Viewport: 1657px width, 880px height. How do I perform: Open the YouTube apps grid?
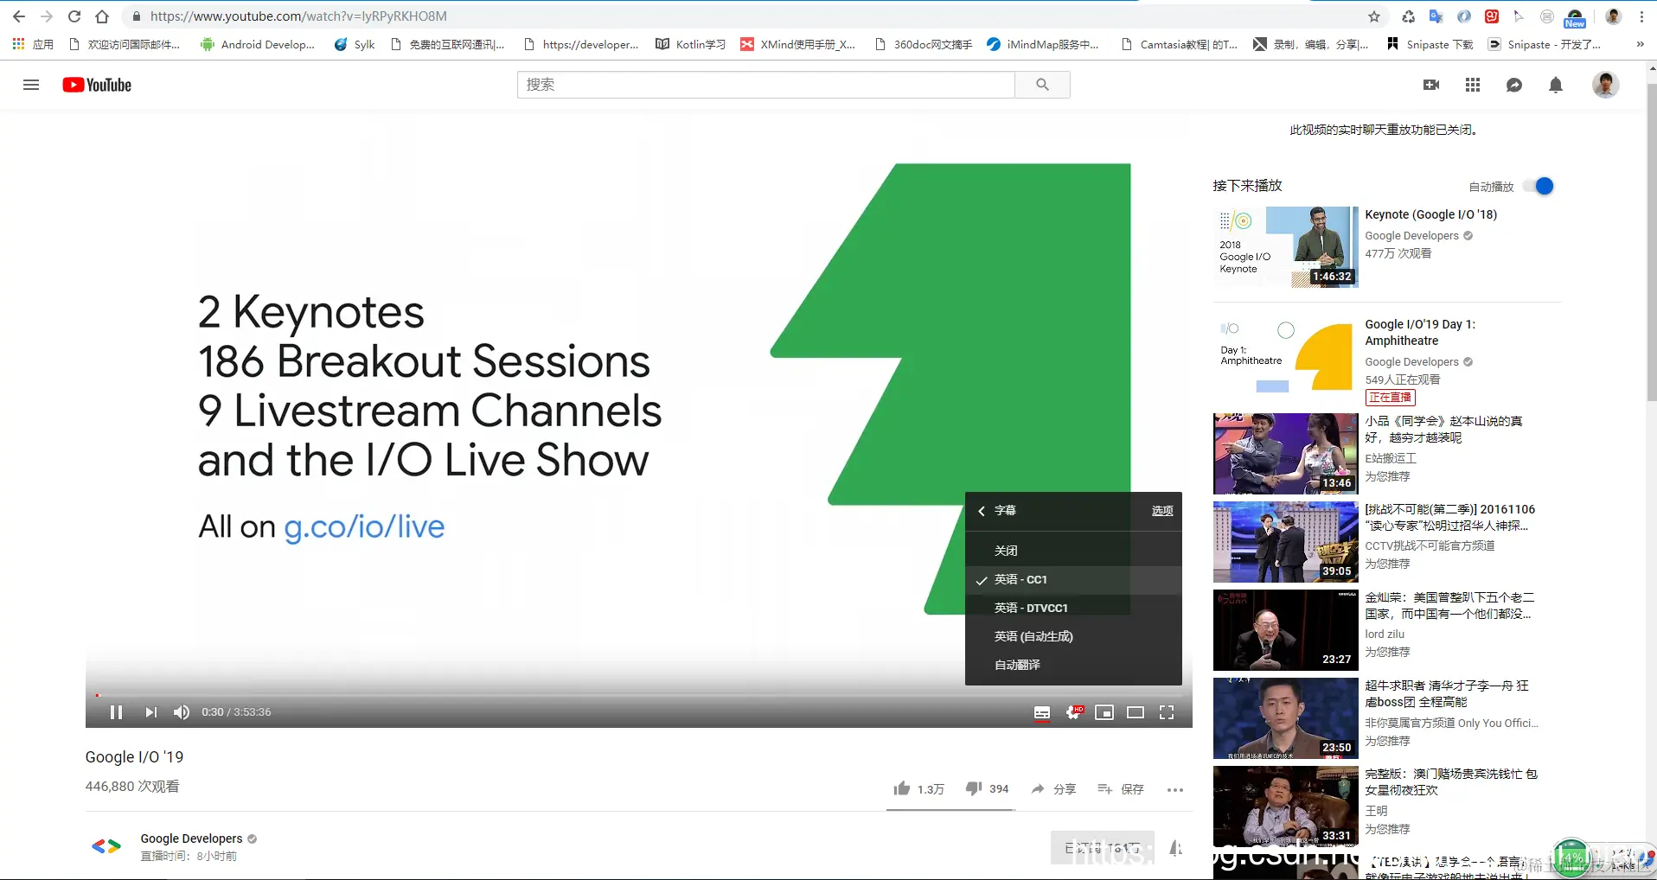(1473, 85)
